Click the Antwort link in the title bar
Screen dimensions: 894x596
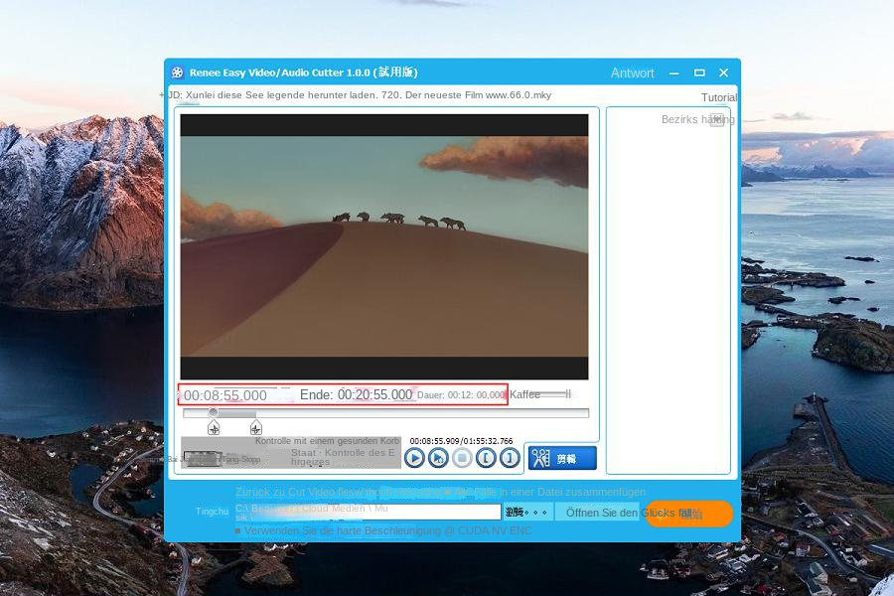[633, 73]
